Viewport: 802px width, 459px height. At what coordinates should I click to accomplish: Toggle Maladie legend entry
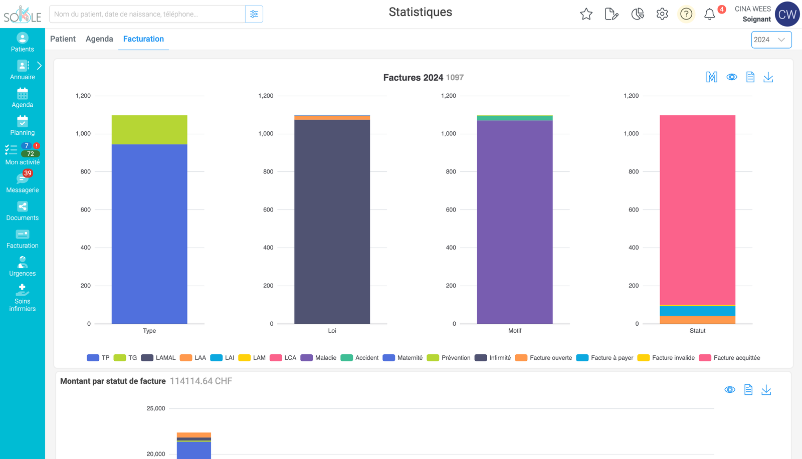(x=318, y=358)
